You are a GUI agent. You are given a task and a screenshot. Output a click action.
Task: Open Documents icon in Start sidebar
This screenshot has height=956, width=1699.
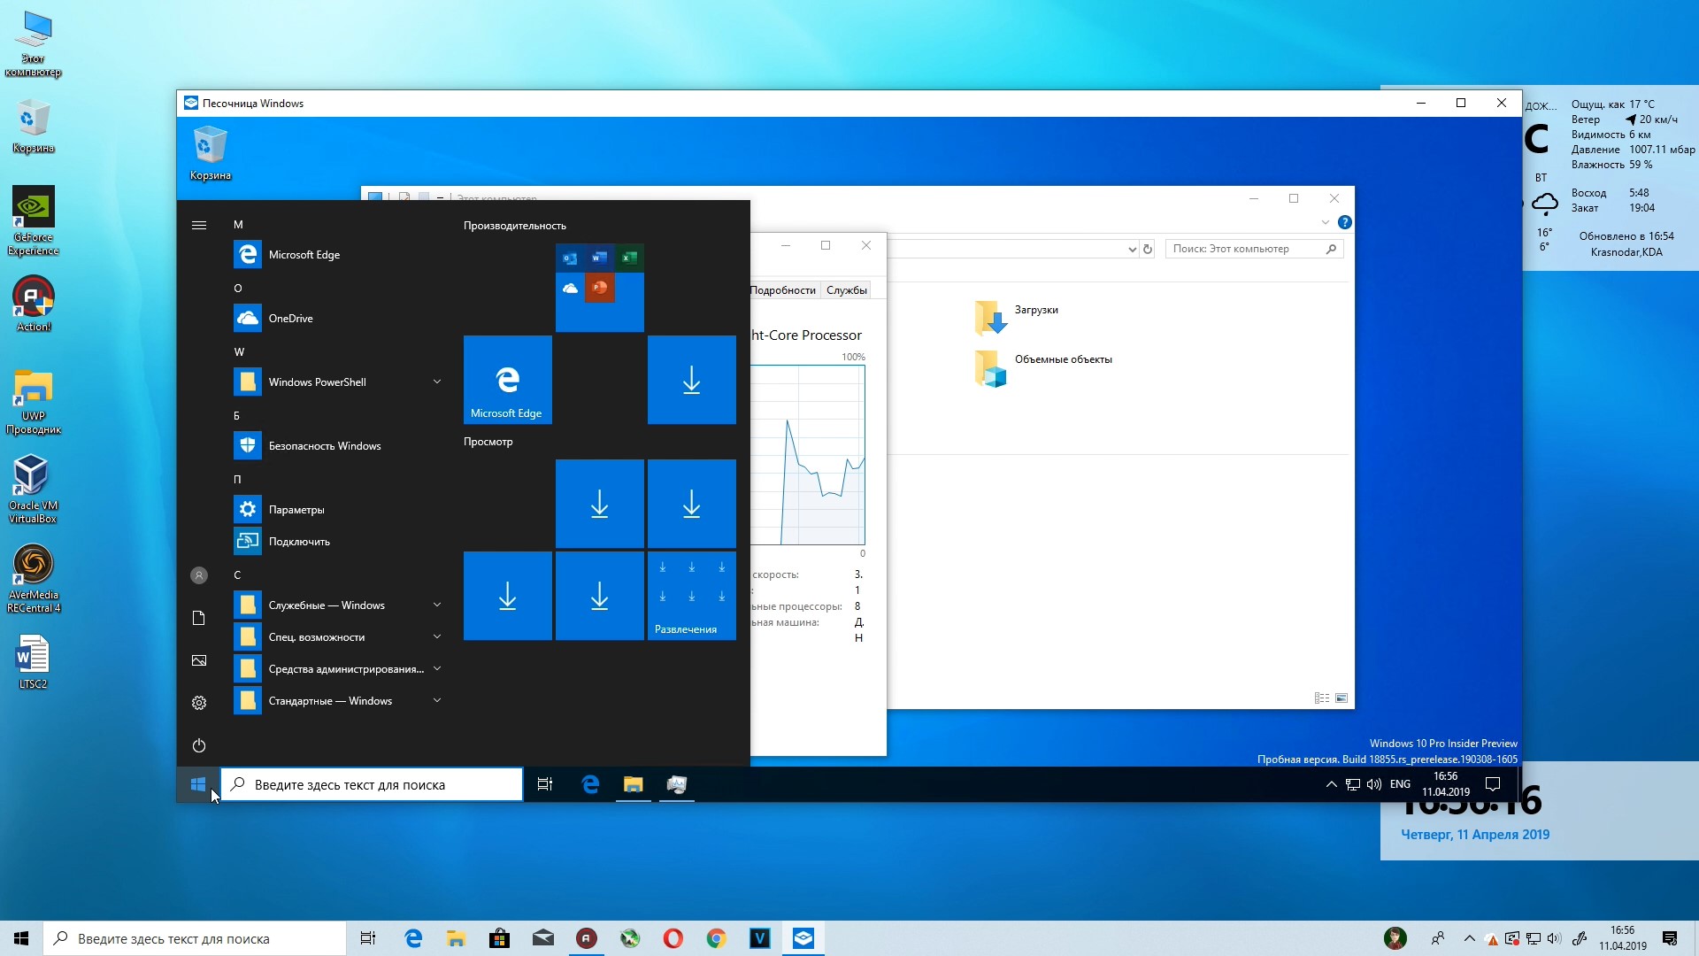(x=199, y=618)
